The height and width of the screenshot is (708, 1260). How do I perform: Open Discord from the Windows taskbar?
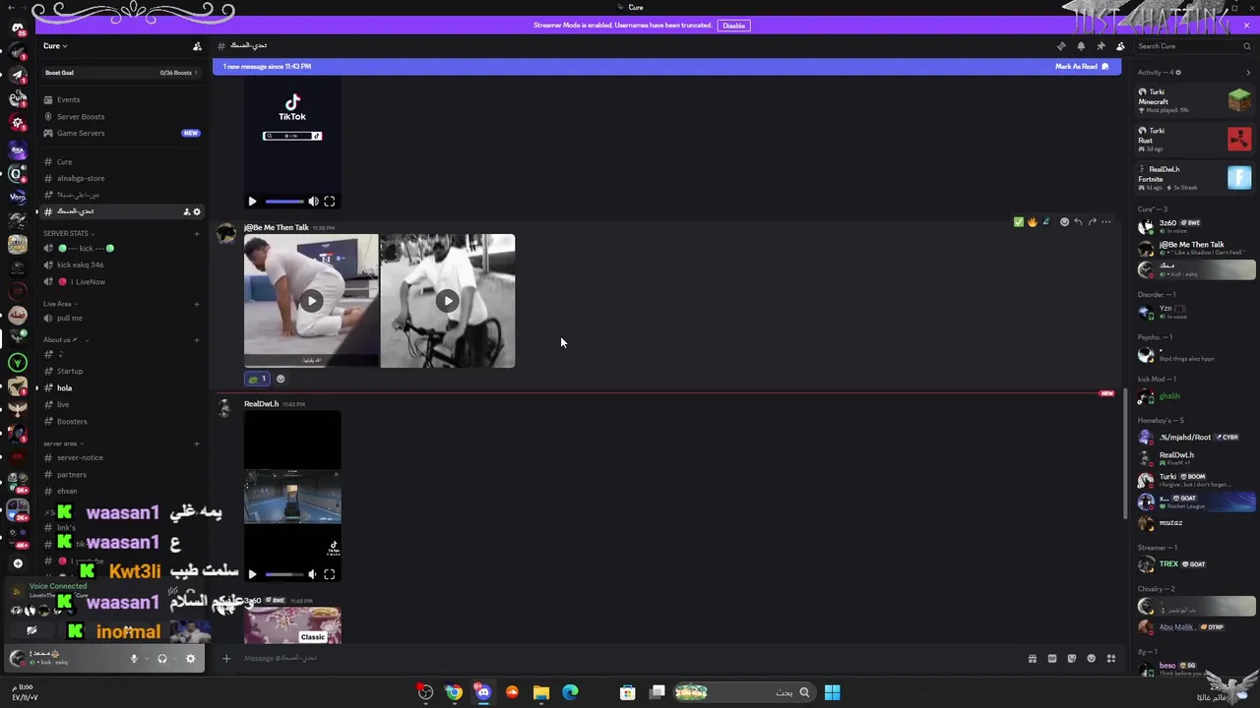483,692
